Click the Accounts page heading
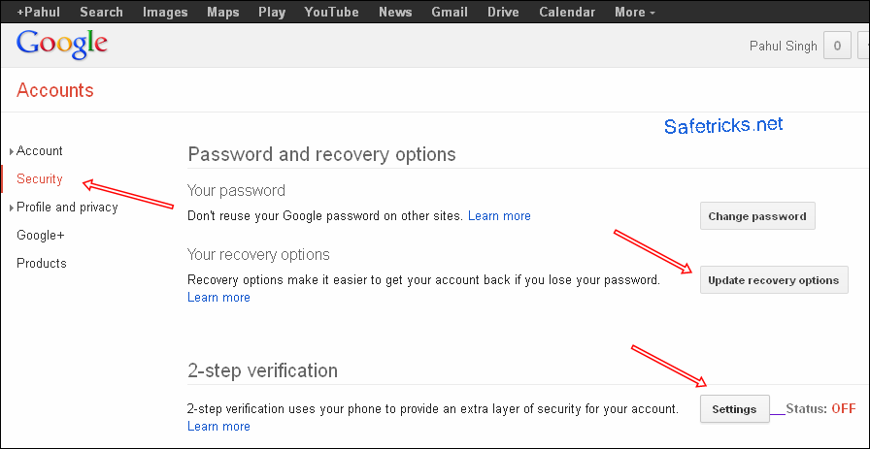Viewport: 870px width, 449px height. pos(55,91)
